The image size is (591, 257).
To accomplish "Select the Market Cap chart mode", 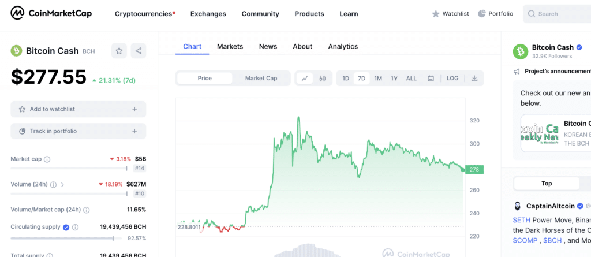I will click(x=261, y=78).
